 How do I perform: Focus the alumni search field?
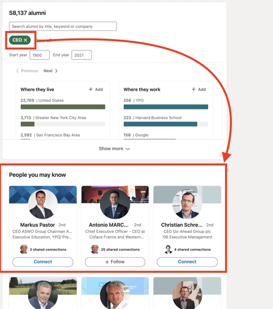(63, 27)
